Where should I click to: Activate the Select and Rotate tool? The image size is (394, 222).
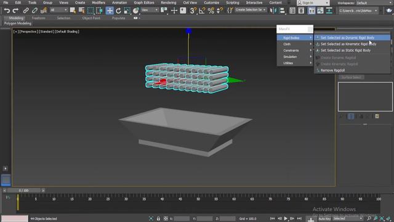click(x=118, y=10)
